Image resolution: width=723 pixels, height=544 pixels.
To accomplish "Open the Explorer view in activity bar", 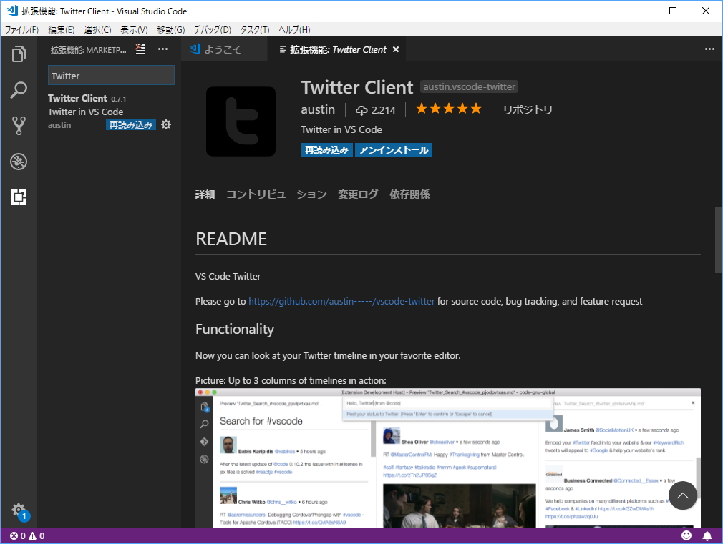I will click(x=19, y=54).
